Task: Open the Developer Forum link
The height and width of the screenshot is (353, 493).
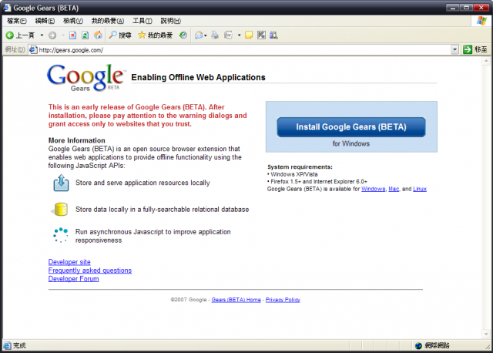Action: coord(74,279)
